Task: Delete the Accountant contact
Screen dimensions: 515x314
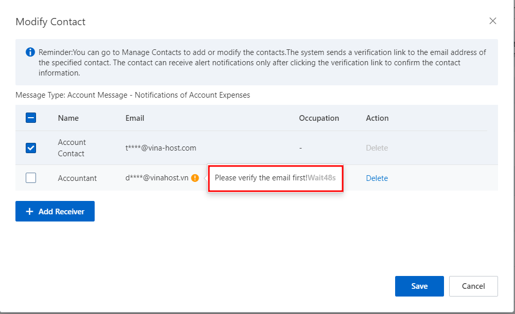Action: tap(377, 178)
